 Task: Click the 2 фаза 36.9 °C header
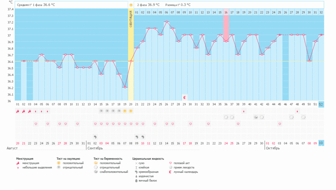click(148, 5)
